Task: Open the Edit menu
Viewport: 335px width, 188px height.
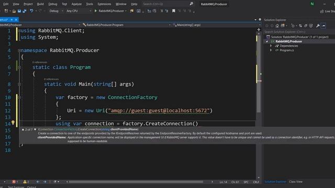Action: [6, 4]
